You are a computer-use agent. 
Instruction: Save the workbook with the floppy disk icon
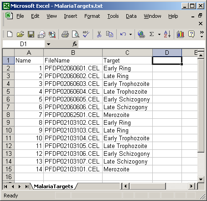tap(31, 34)
